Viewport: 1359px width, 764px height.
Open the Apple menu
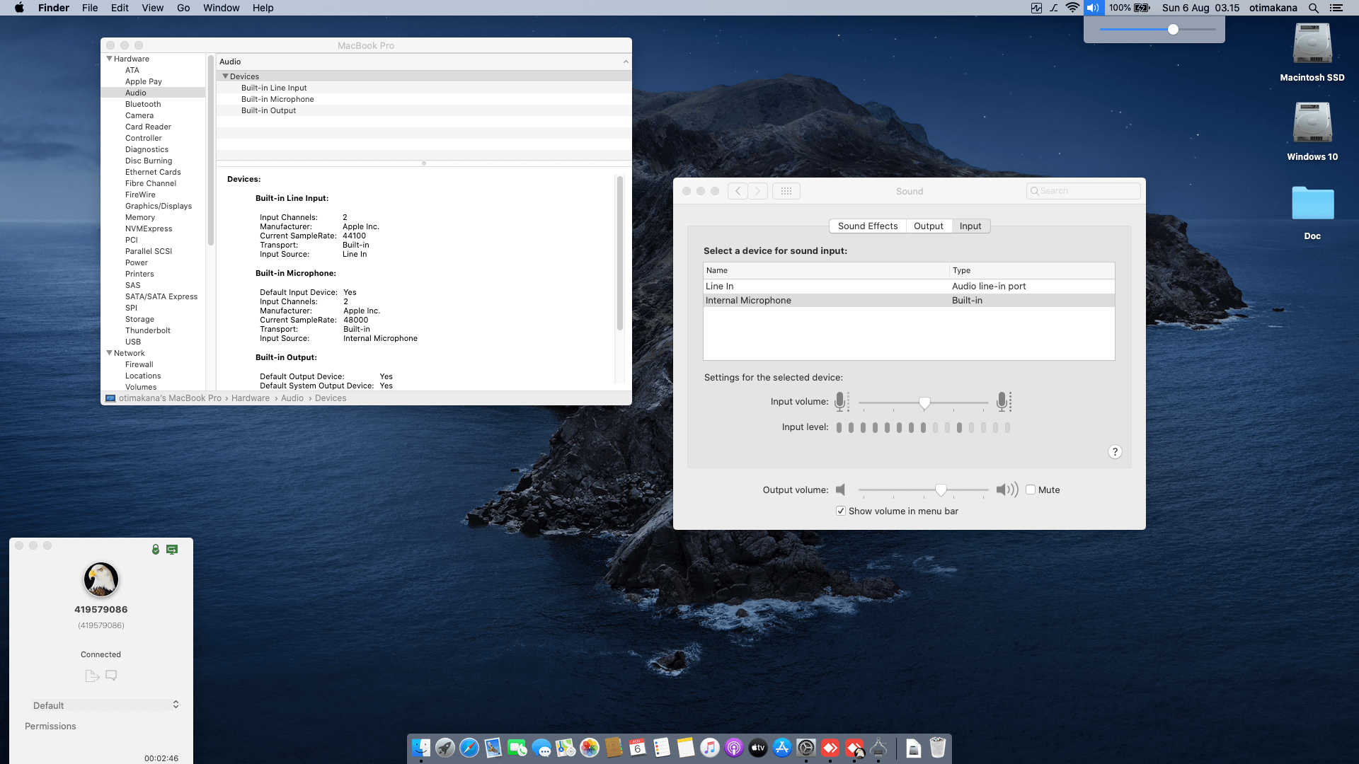tap(19, 8)
